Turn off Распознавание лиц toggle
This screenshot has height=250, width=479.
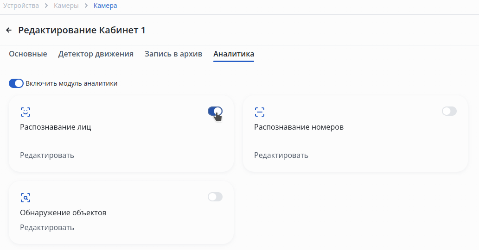click(215, 111)
